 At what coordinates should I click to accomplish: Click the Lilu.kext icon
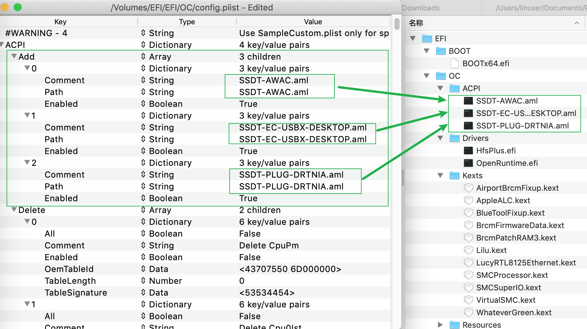point(468,250)
